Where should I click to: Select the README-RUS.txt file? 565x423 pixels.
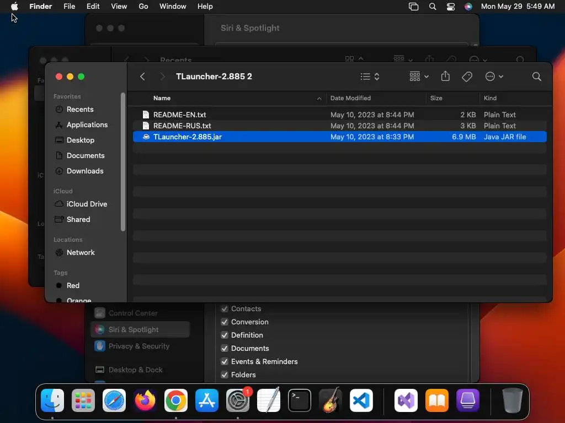(339, 126)
